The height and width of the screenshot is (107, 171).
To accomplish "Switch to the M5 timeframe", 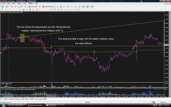I will 55,10.
